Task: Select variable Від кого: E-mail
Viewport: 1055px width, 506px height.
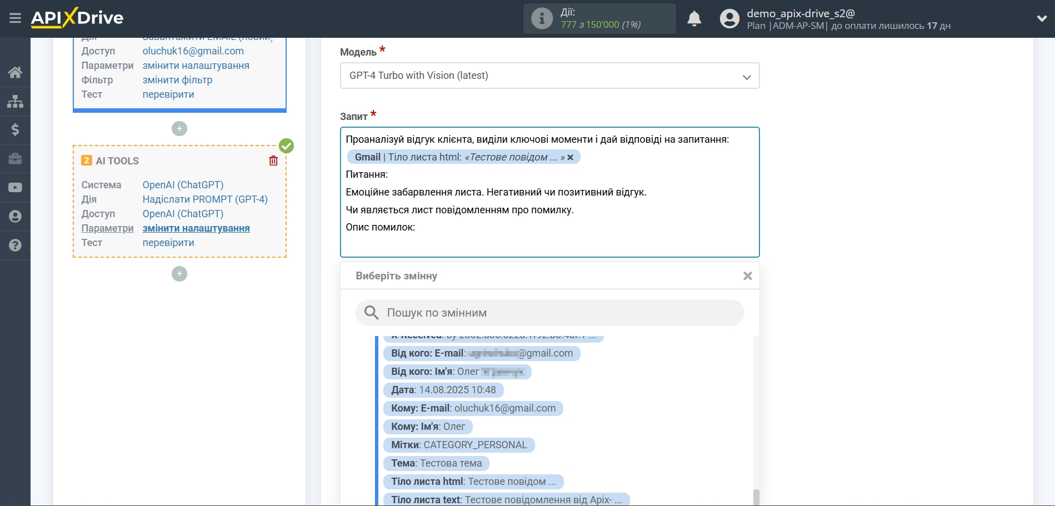Action: 482,353
